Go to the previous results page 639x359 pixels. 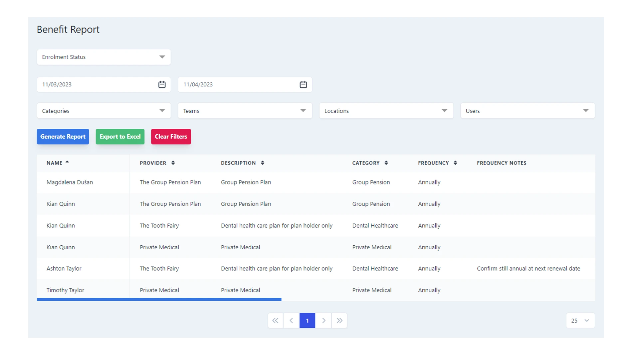291,320
